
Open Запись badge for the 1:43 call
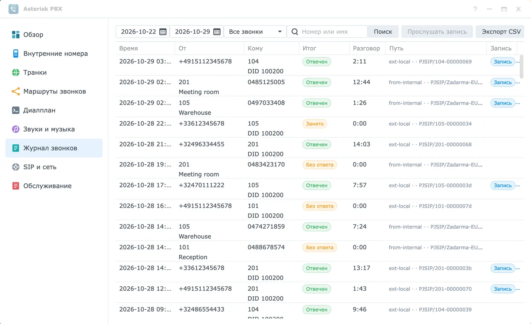pos(503,289)
